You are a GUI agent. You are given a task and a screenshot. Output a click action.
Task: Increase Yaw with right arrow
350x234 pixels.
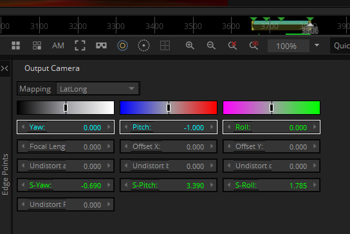109,127
